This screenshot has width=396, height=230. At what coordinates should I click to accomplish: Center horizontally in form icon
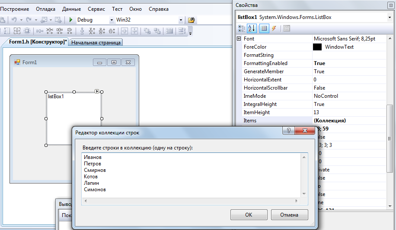[125, 31]
